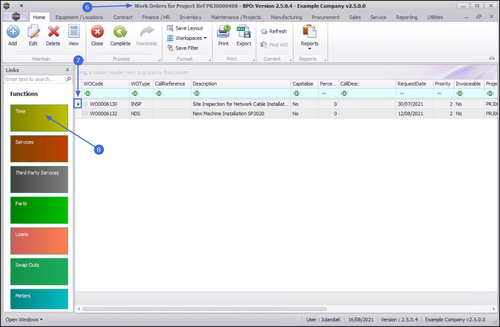
Task: Click the Reinstate arrow icon
Action: point(147,32)
